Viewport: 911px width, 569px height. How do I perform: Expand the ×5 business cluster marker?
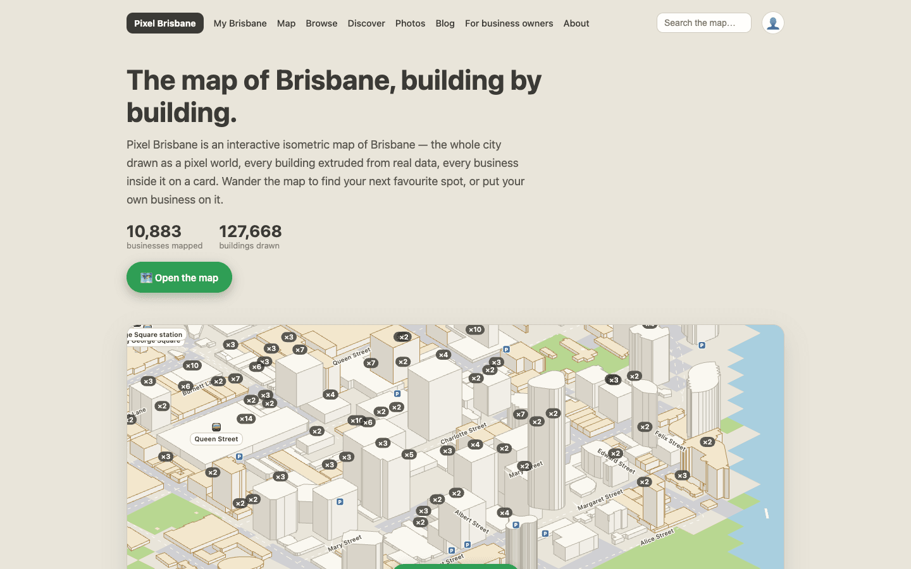click(x=409, y=455)
